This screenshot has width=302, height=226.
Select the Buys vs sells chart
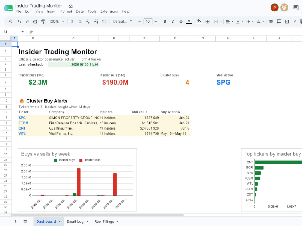tap(77, 180)
